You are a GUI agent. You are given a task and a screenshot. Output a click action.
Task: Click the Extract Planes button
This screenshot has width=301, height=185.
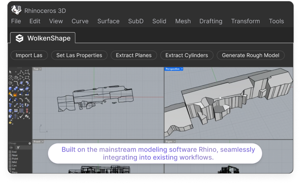[134, 55]
